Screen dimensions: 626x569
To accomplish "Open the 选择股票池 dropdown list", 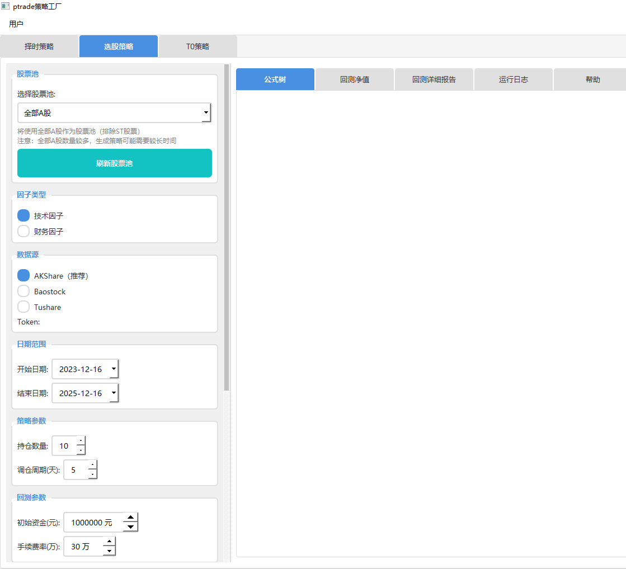I will click(x=205, y=113).
